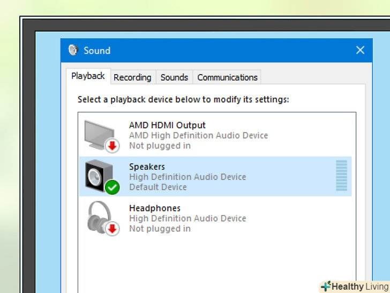
Task: Switch to the Playback tab
Action: click(88, 76)
